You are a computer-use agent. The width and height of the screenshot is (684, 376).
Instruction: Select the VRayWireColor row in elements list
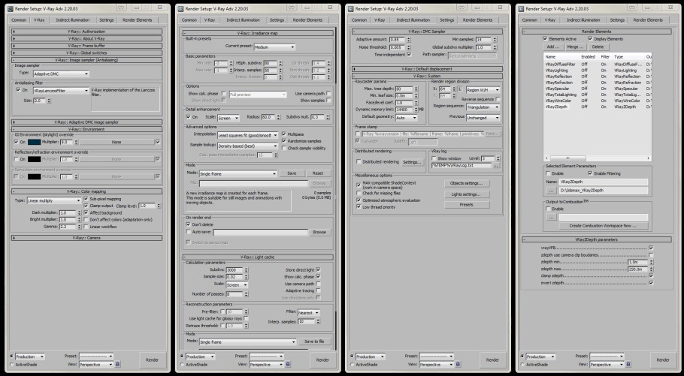(598, 101)
